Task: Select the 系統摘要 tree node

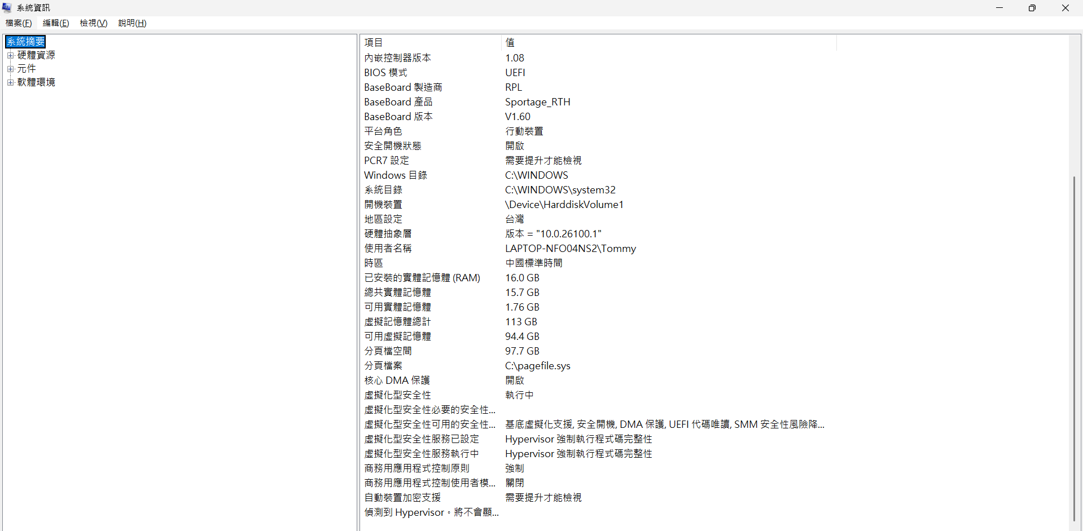Action: pyautogui.click(x=26, y=42)
